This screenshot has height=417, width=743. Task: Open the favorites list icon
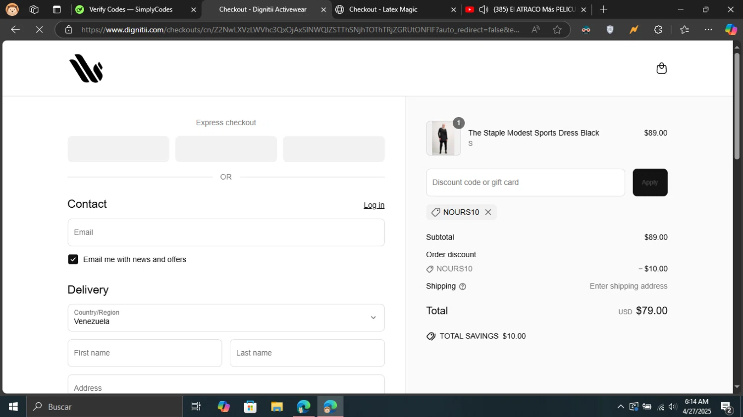685,30
